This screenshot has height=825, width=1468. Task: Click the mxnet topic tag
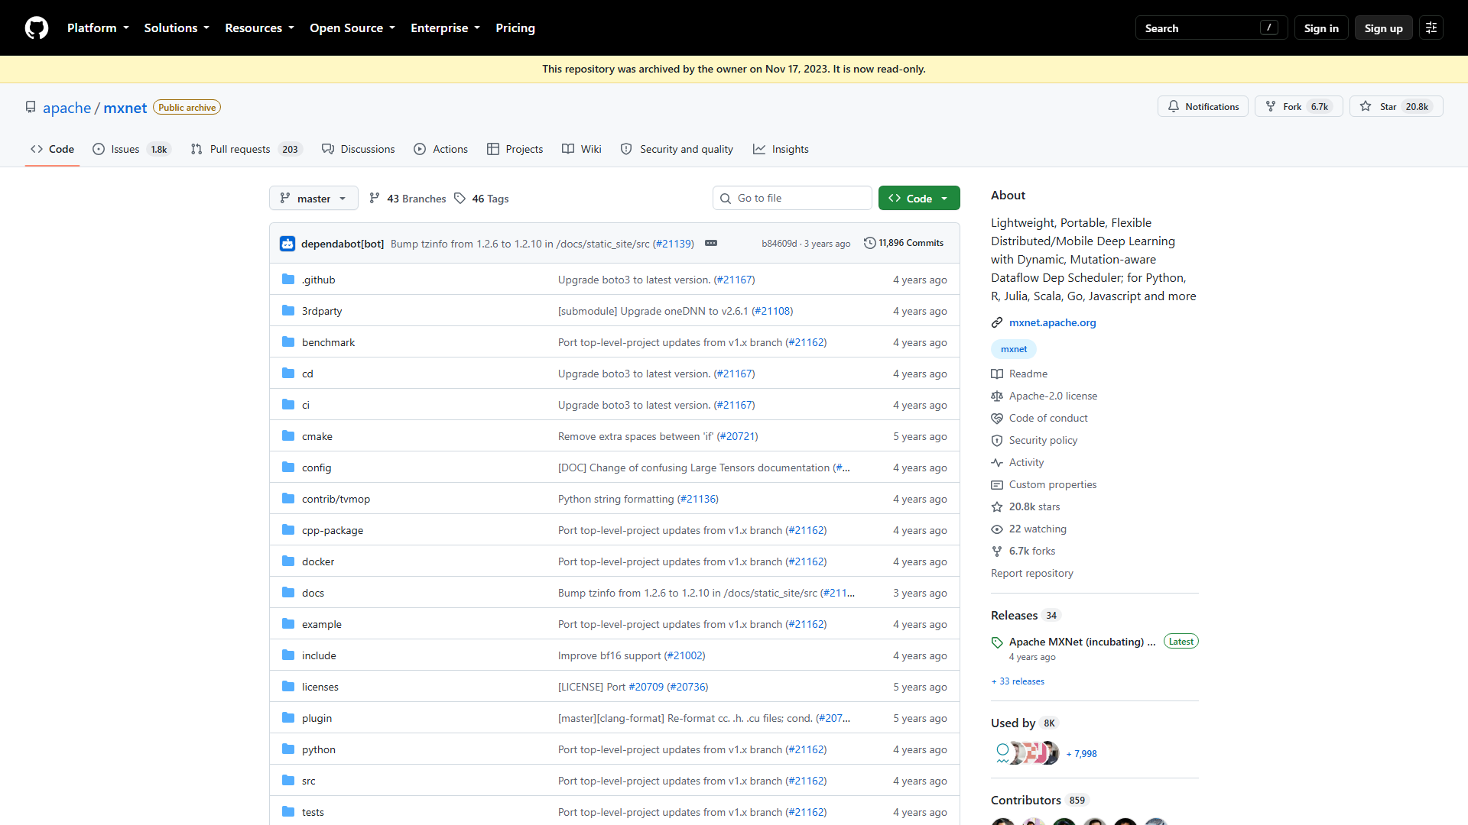coord(1014,350)
